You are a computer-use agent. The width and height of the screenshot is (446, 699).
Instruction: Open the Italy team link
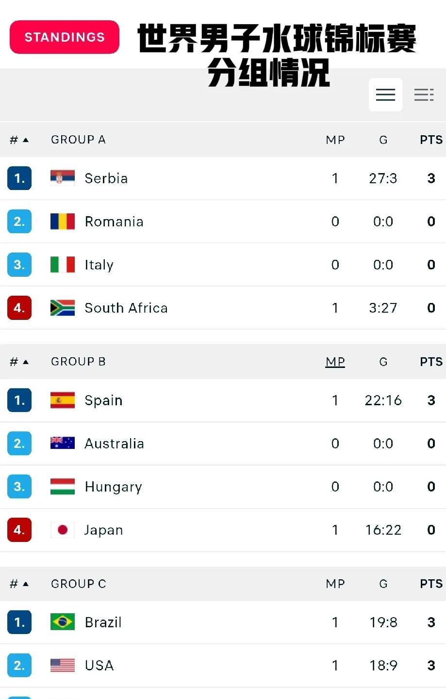pos(99,265)
